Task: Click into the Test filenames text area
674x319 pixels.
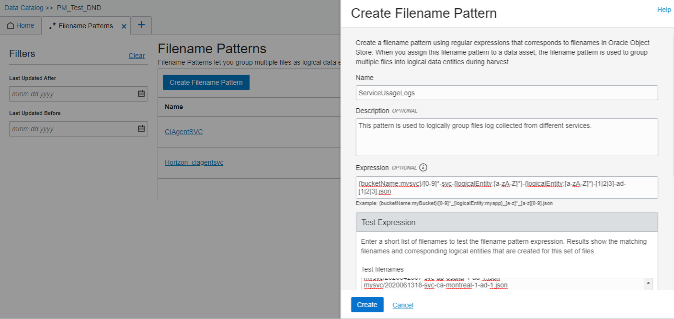Action: (x=503, y=284)
